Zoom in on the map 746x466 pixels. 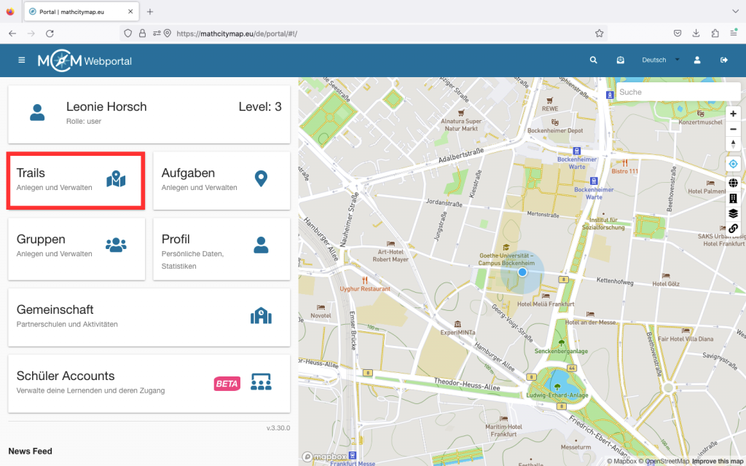coord(733,114)
